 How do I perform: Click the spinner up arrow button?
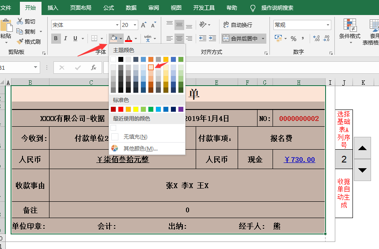[362, 148]
